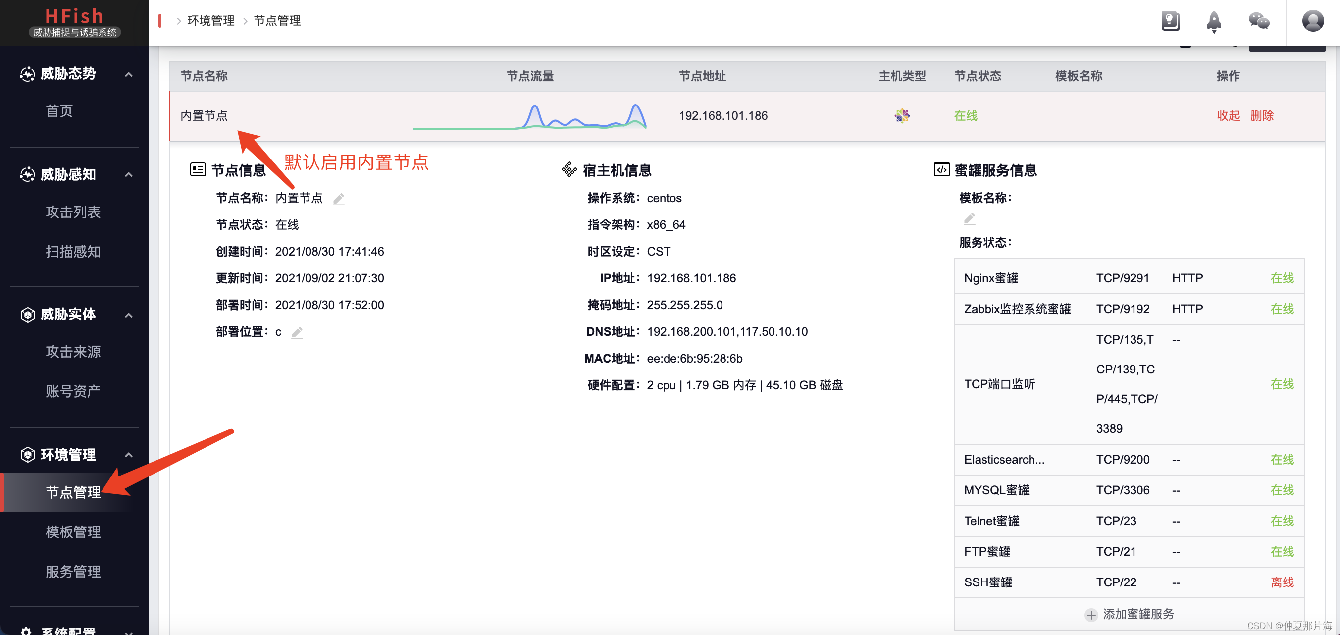Image resolution: width=1340 pixels, height=635 pixels.
Task: Click the user avatar icon
Action: tap(1312, 21)
